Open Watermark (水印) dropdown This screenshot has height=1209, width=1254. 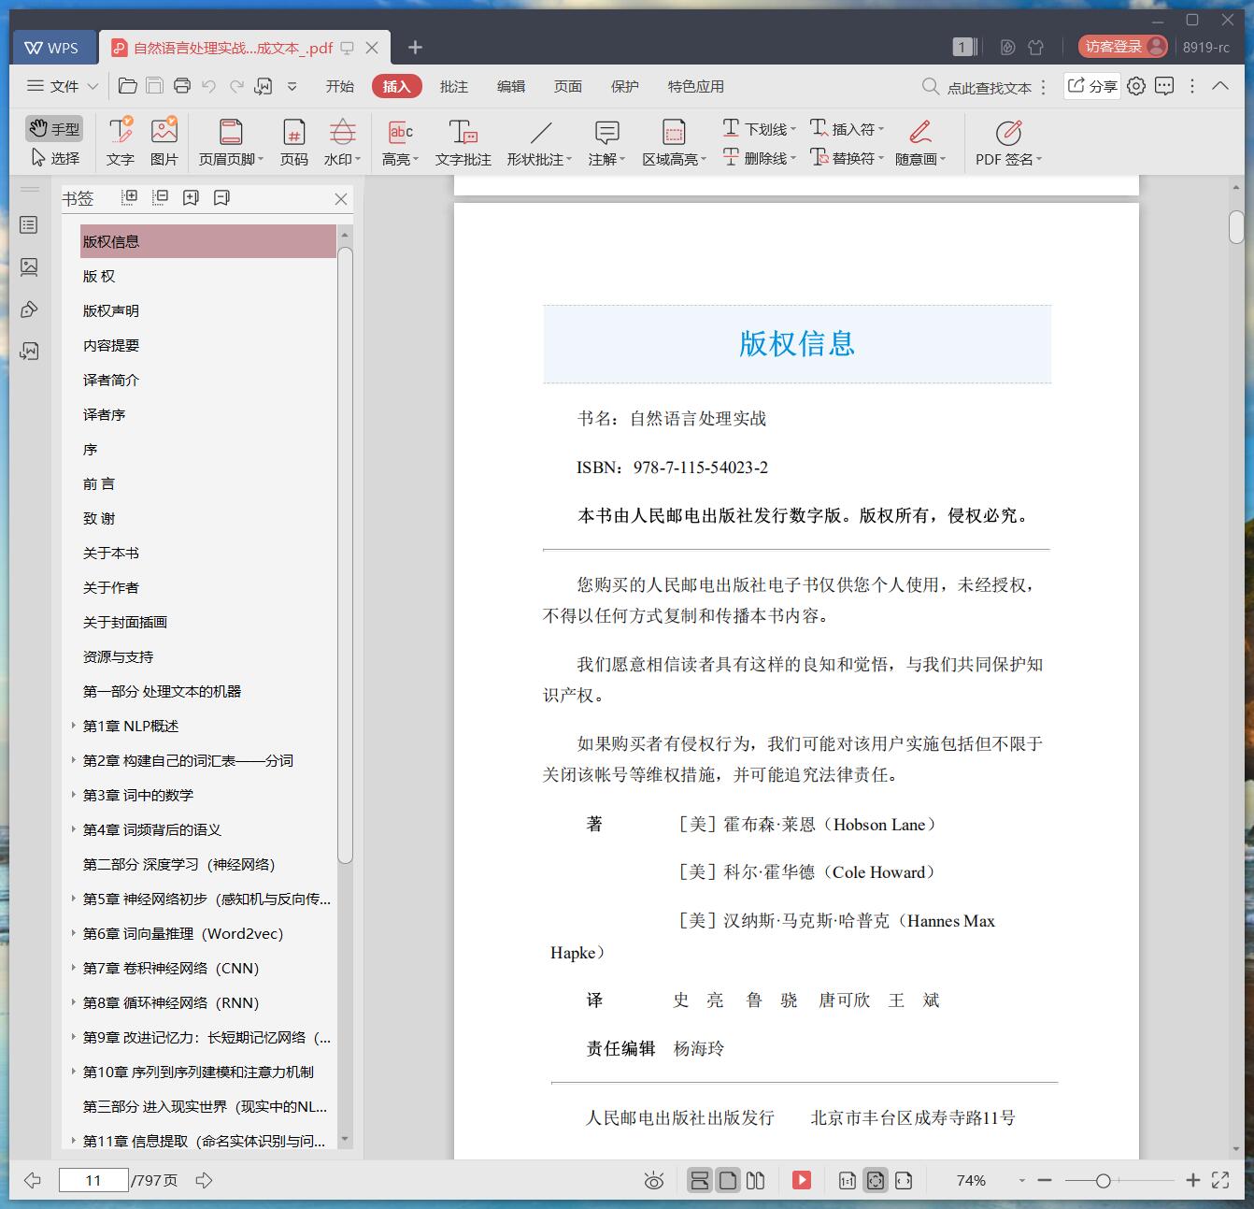pyautogui.click(x=342, y=142)
